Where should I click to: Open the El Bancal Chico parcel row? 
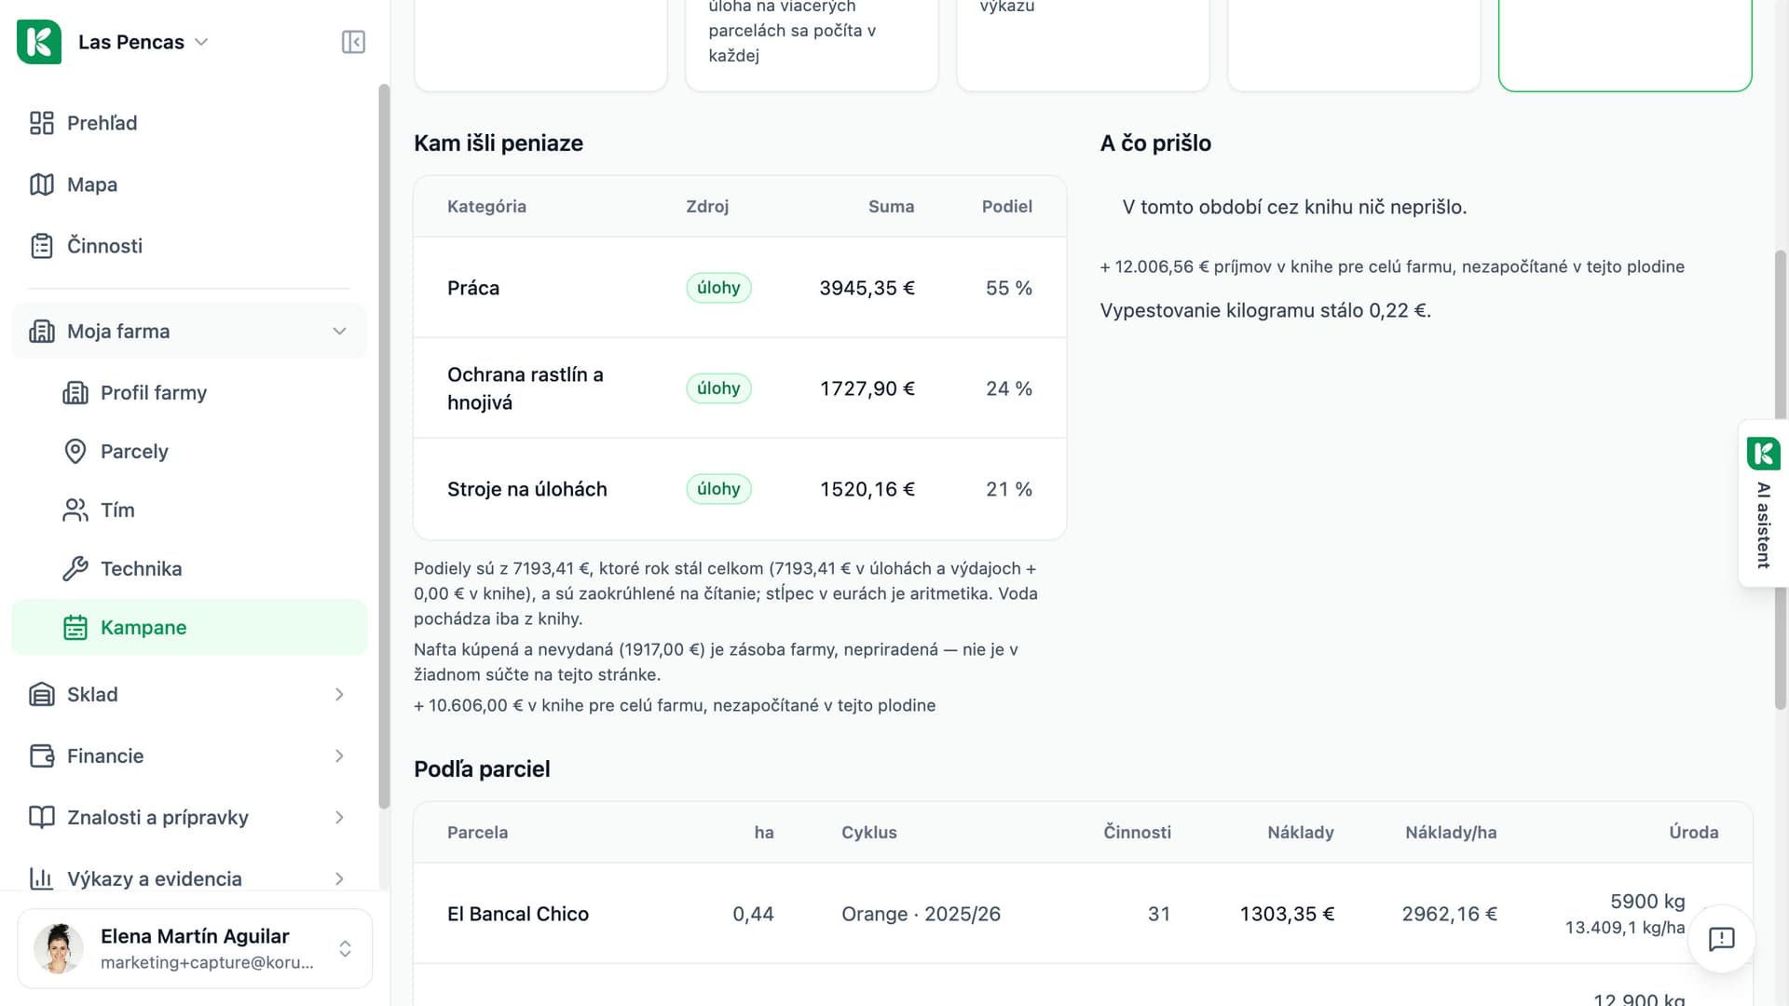pos(1083,914)
